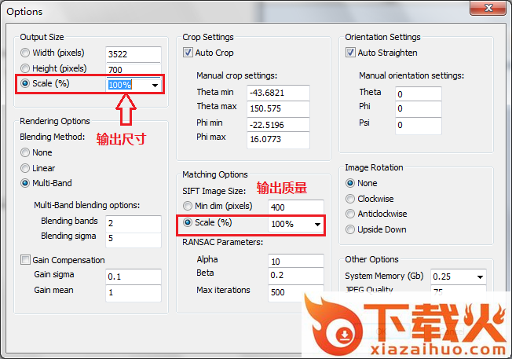This screenshot has height=359, width=512.
Task: Click the Blending bands input field
Action: tap(133, 223)
